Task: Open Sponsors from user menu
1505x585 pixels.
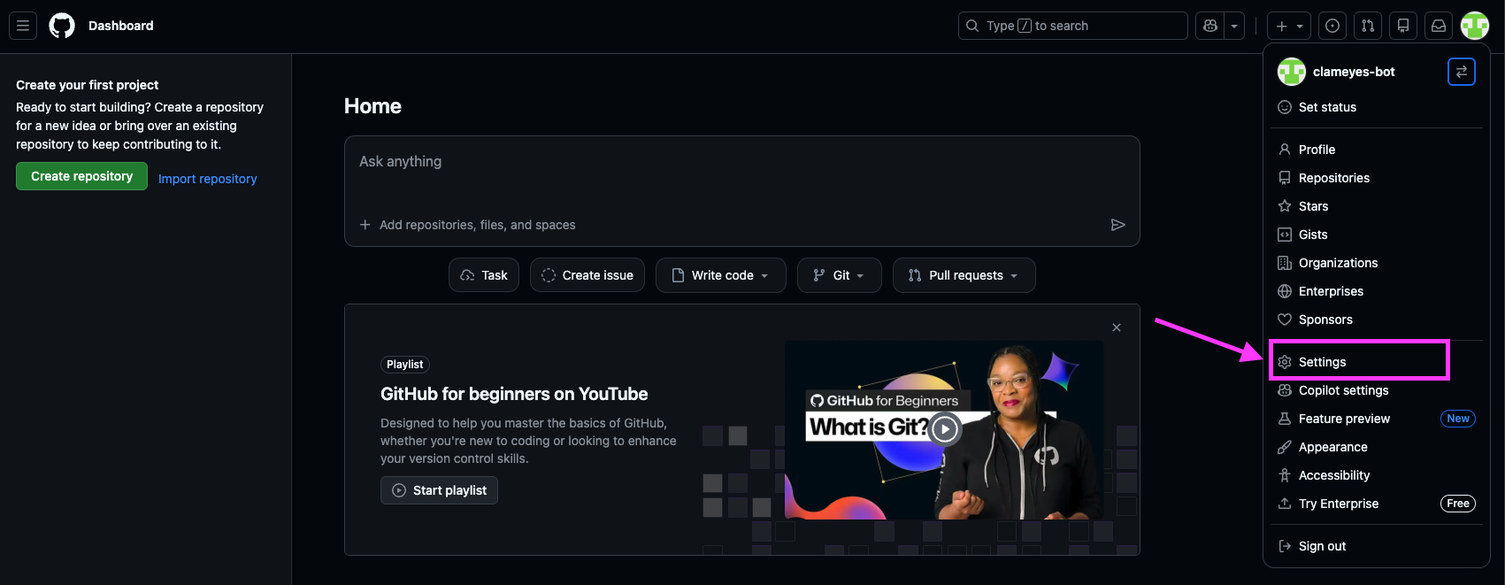Action: [1376, 319]
